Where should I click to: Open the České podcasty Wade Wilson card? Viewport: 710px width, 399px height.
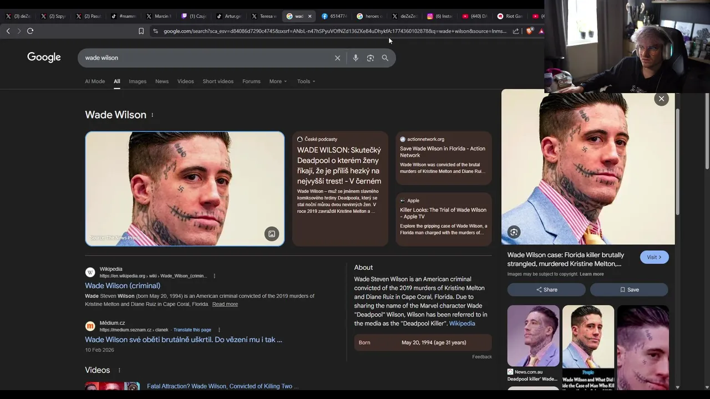point(340,188)
